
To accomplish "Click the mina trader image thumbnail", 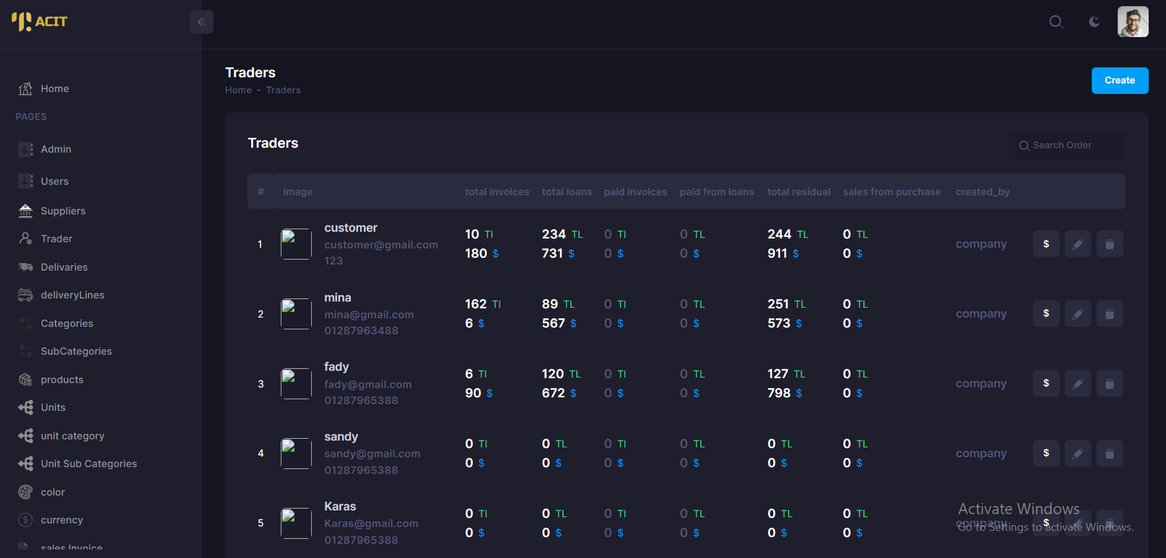I will pos(296,314).
